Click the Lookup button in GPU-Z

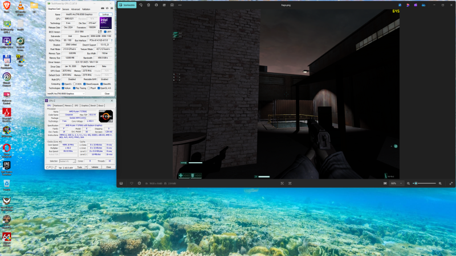[x=105, y=14]
